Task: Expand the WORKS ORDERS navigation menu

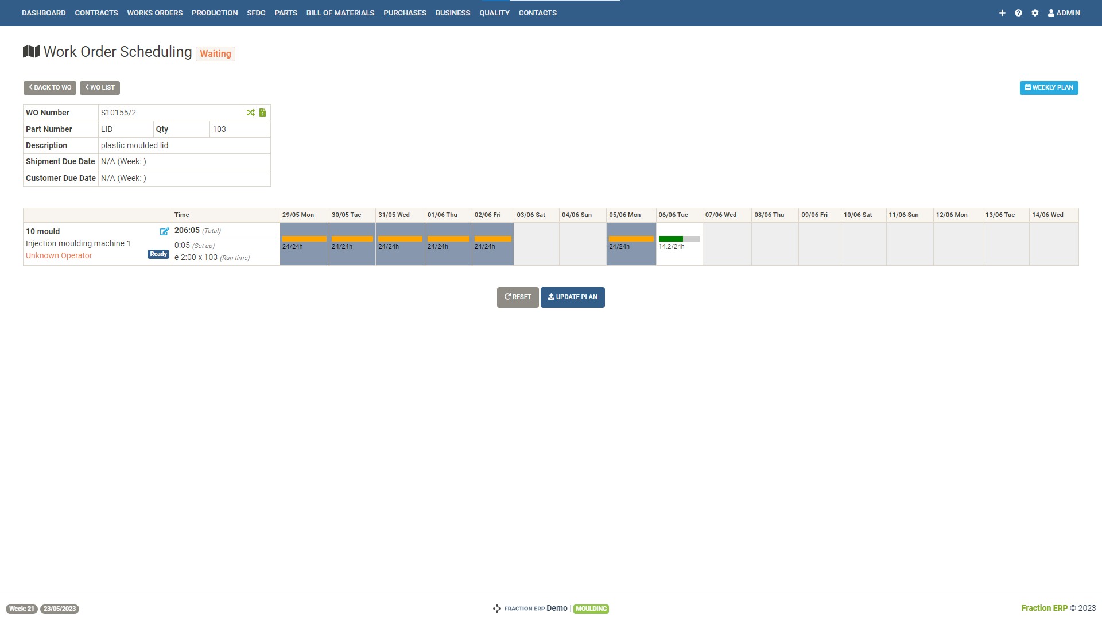Action: (x=154, y=13)
